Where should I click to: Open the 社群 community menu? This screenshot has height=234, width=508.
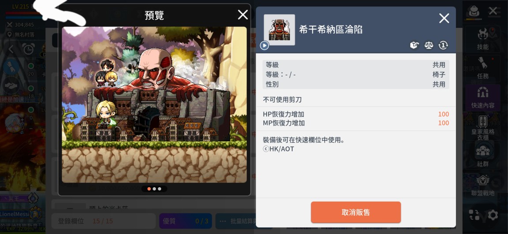(483, 156)
